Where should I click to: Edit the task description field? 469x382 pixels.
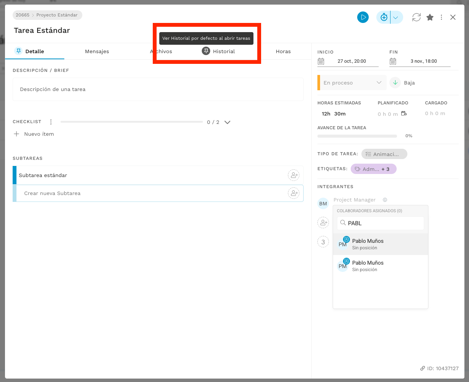tap(158, 89)
